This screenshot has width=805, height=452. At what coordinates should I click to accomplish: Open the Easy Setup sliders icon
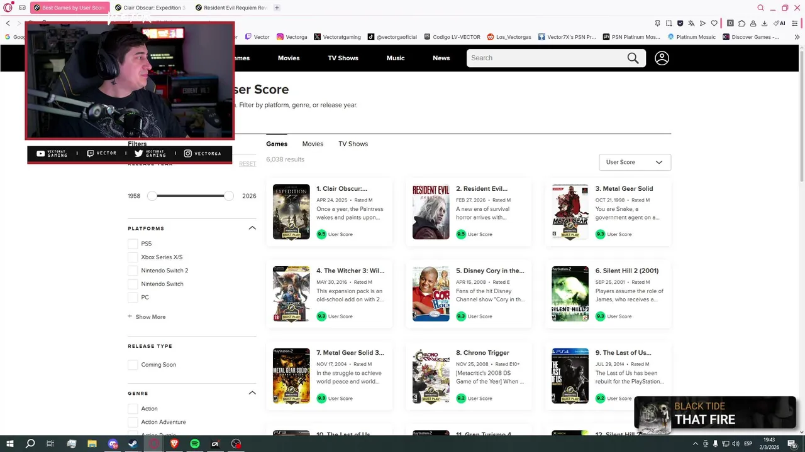[x=795, y=23]
